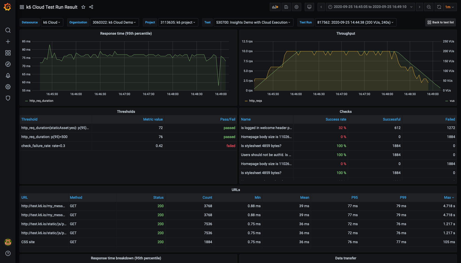Open the Dashboards grid icon in sidebar

[8, 53]
